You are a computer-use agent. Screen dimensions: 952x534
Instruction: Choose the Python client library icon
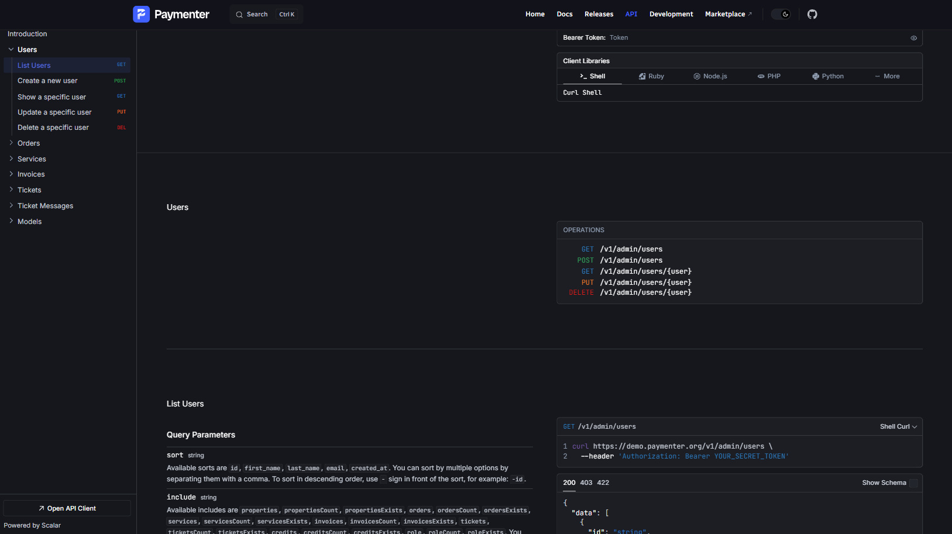pyautogui.click(x=816, y=77)
